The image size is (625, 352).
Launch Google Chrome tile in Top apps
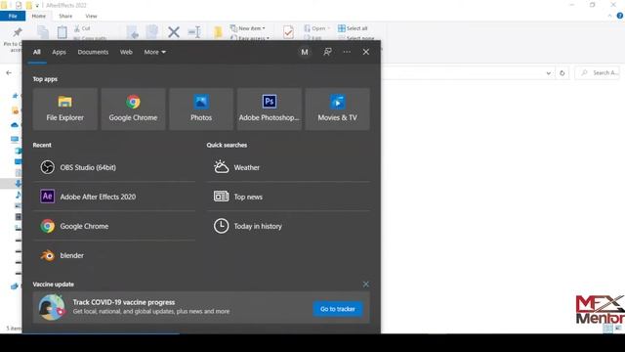tap(133, 109)
